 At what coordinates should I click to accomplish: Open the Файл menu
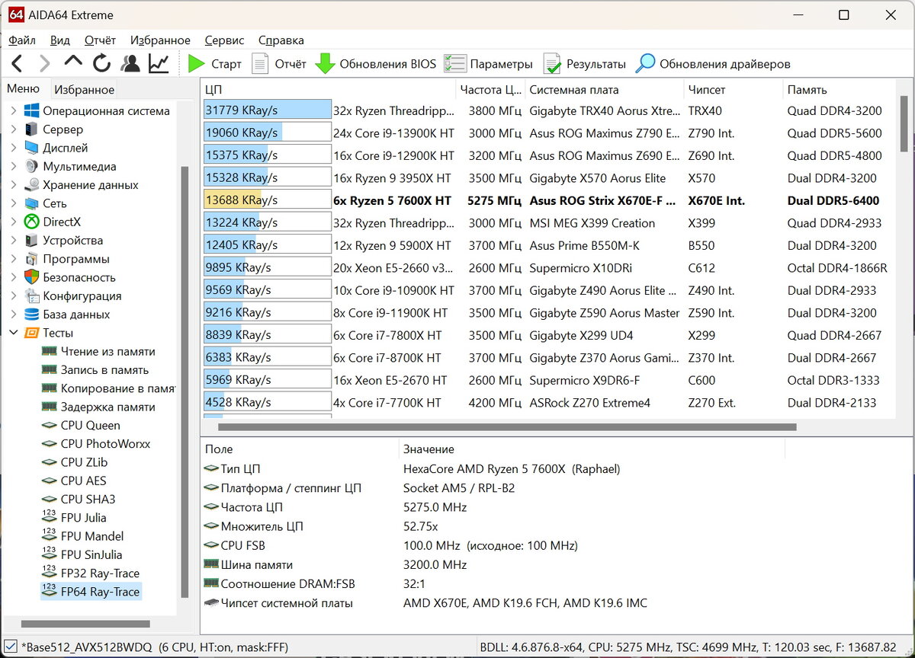tap(22, 40)
